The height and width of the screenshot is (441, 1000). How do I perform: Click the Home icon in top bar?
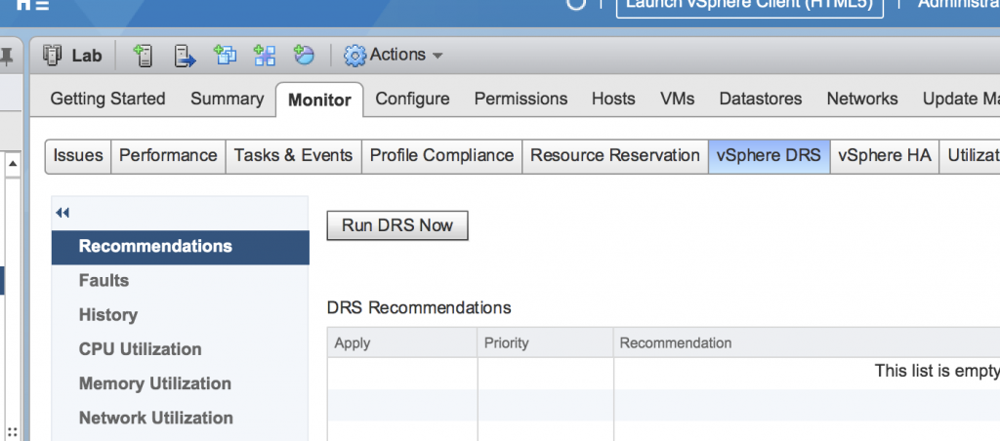[x=22, y=4]
